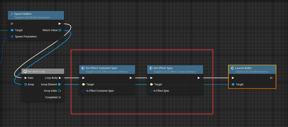Viewport: 288px width, 127px height.
Task: Select Spawn Parameters input pin
Action: point(12,36)
